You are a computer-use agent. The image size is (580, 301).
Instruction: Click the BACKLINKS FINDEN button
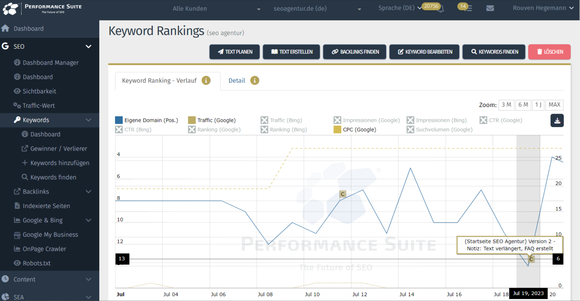(355, 52)
